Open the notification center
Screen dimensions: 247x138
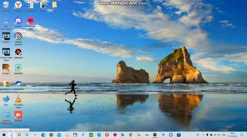tap(242, 135)
